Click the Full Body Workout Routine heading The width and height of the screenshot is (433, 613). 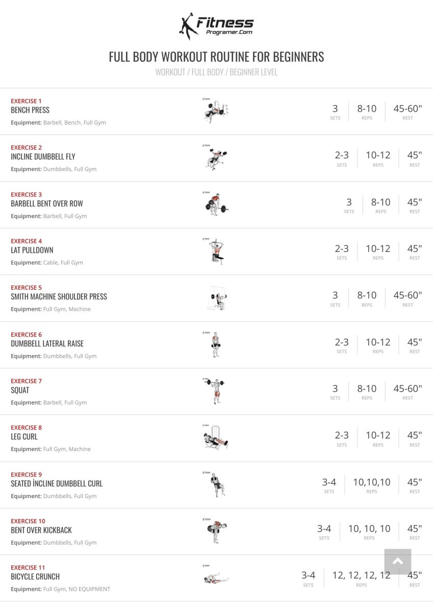click(216, 56)
